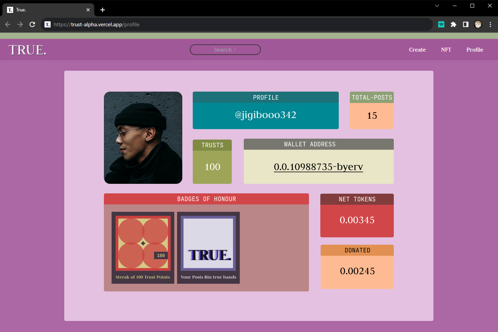
Task: Click the trusts value 100
Action: (x=212, y=167)
